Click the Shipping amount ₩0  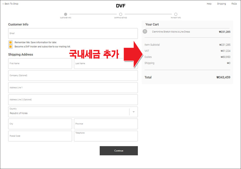click(x=229, y=63)
